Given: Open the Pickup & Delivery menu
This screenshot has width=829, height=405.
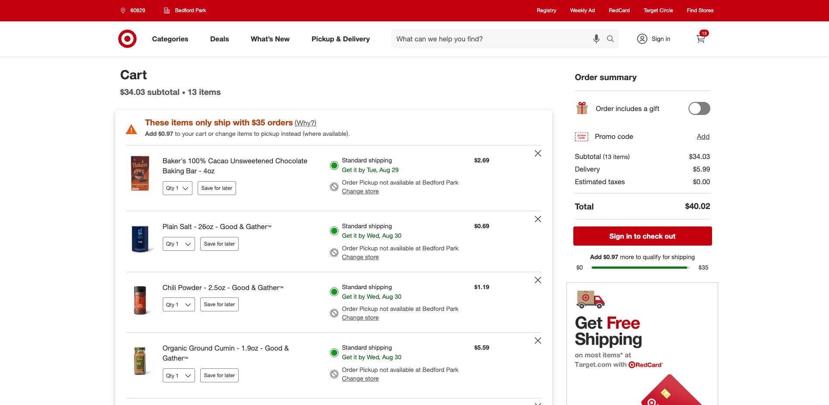Looking at the screenshot, I should 341,39.
